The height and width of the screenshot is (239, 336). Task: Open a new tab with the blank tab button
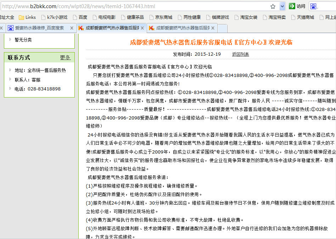click(x=222, y=28)
